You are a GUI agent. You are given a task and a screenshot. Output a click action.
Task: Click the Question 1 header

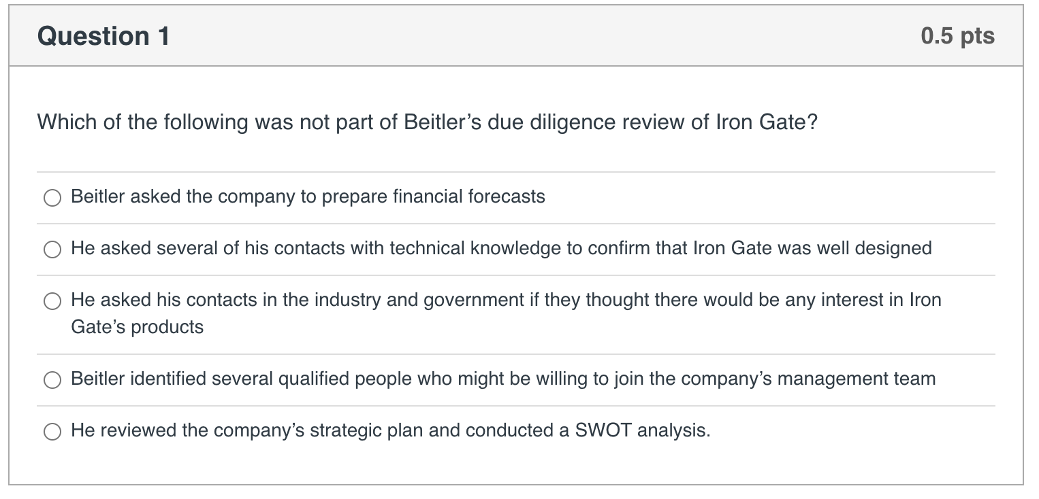(103, 35)
